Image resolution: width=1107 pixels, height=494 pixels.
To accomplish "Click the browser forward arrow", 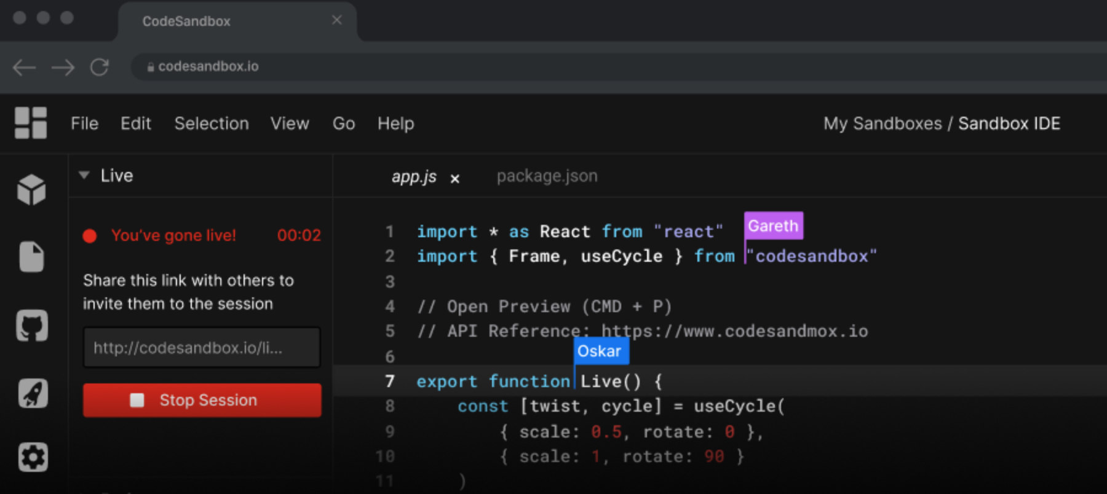I will pyautogui.click(x=63, y=67).
